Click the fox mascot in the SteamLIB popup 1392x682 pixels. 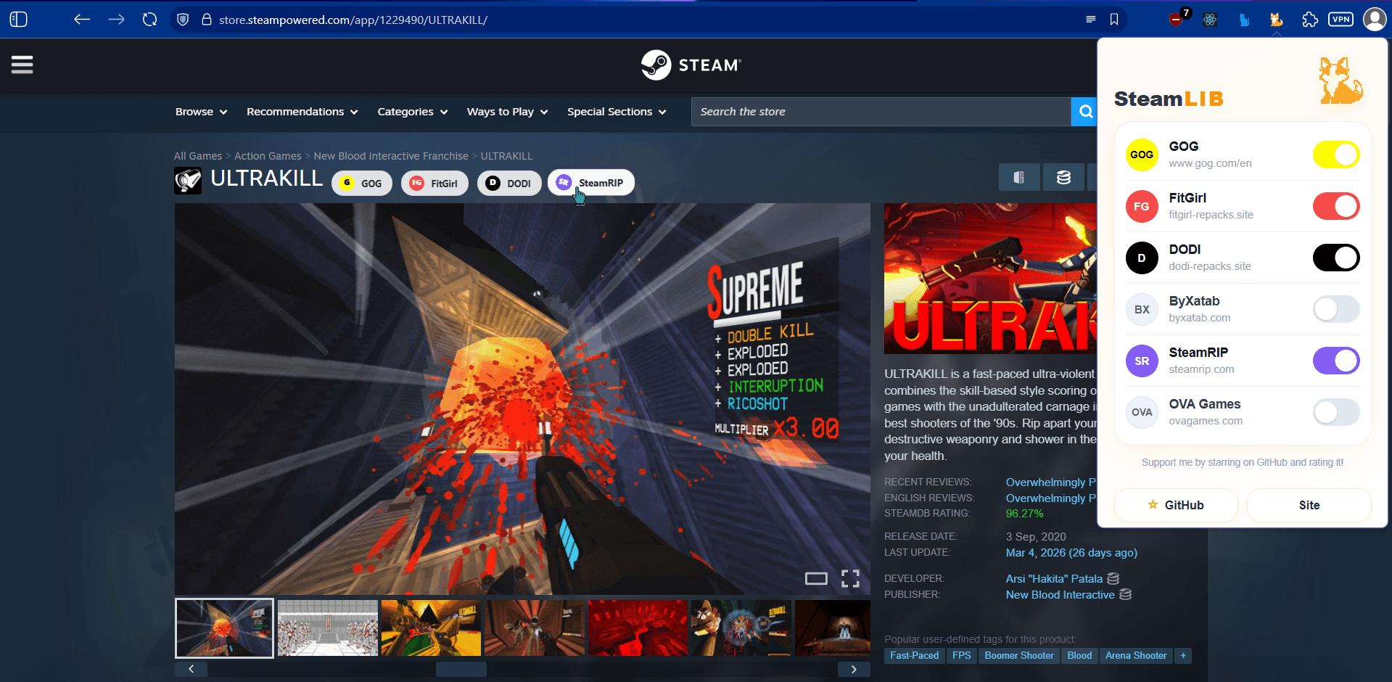pyautogui.click(x=1340, y=80)
